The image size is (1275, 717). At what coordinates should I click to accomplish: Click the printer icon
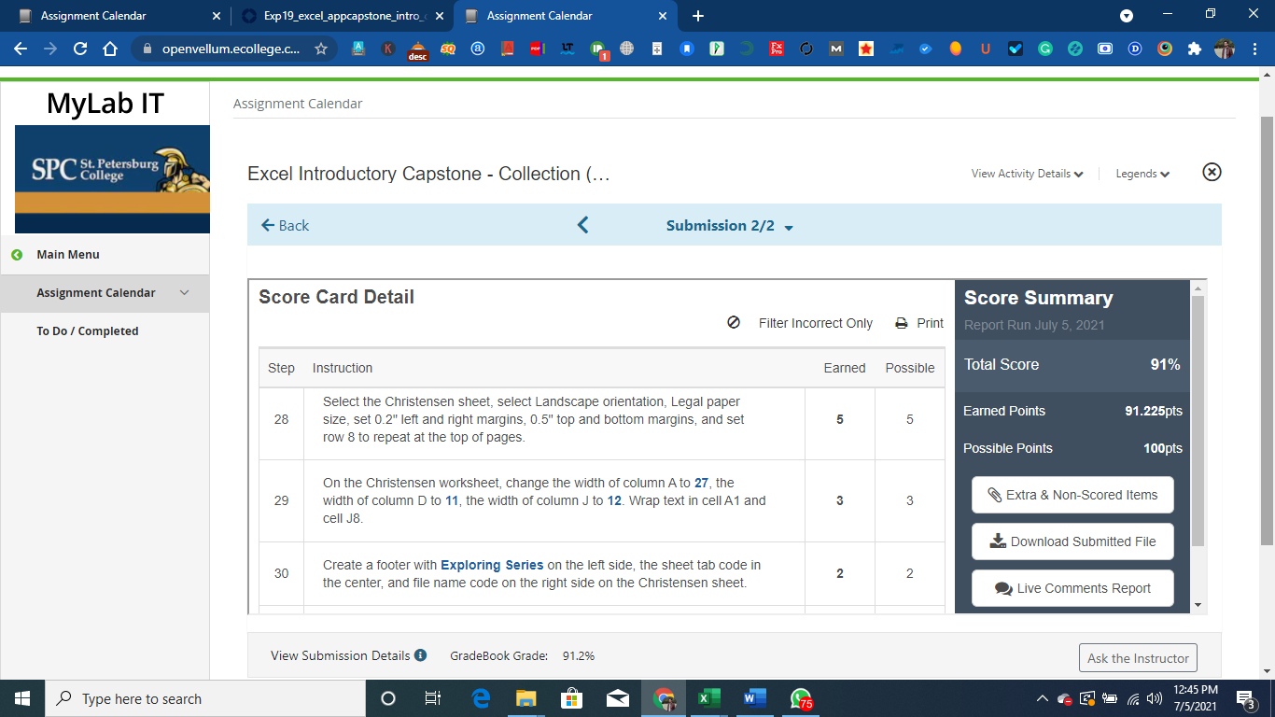point(902,323)
